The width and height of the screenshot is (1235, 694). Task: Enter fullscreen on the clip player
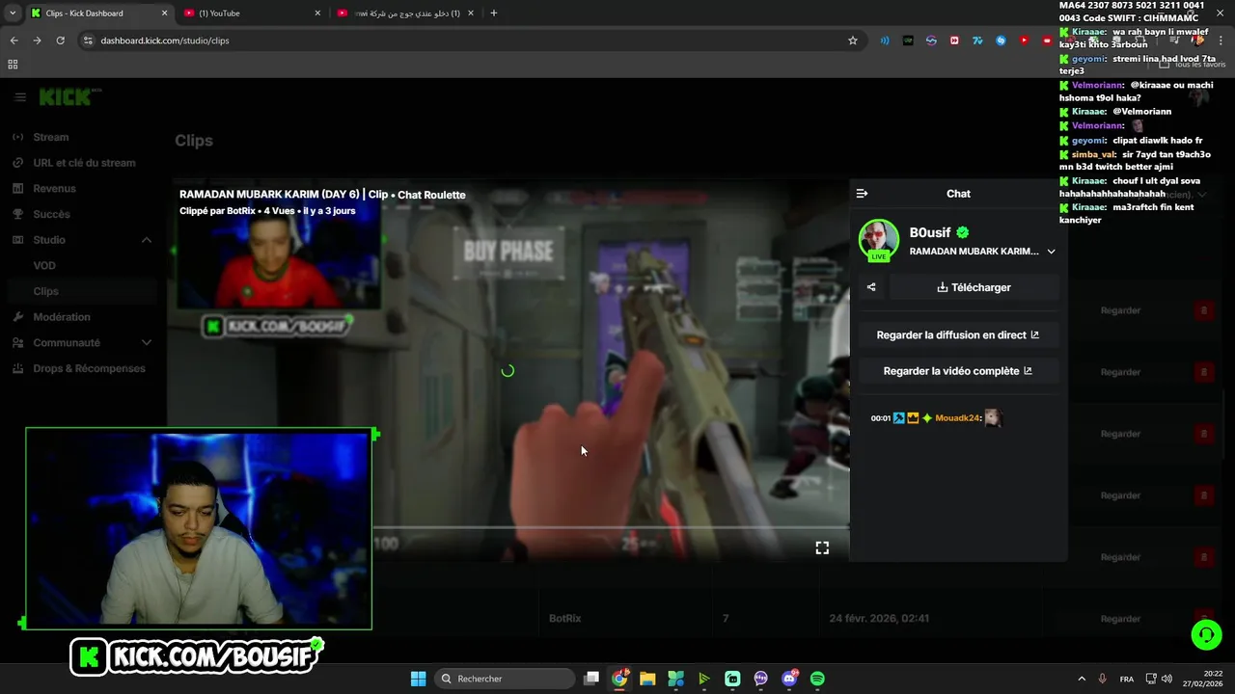tap(822, 547)
